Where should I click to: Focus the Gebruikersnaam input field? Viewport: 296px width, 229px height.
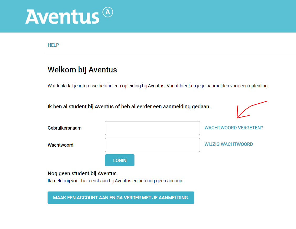point(152,128)
